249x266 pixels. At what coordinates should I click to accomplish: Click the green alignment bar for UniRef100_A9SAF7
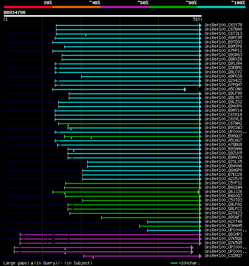point(151,217)
